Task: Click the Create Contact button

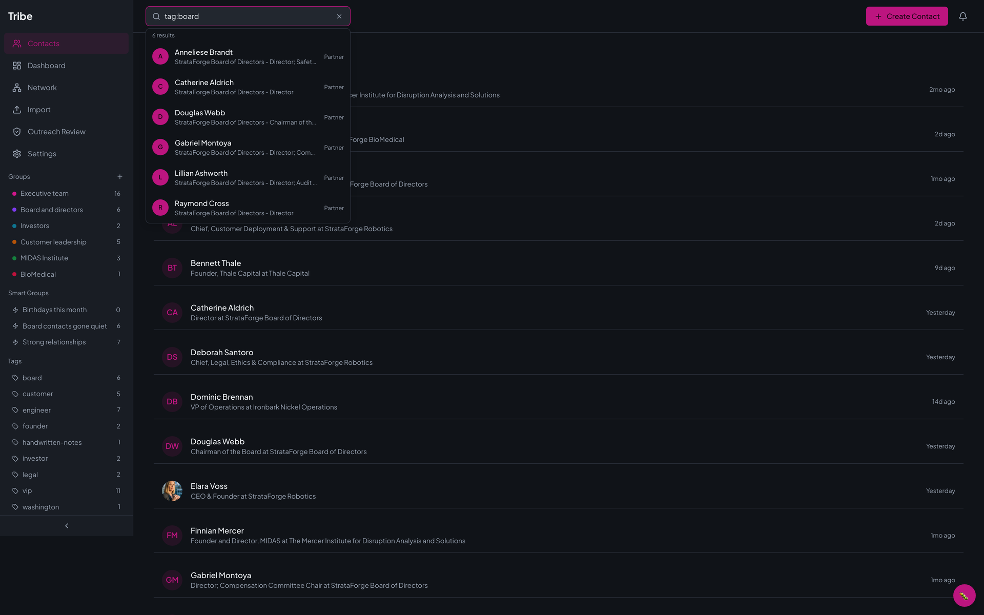Action: (907, 16)
